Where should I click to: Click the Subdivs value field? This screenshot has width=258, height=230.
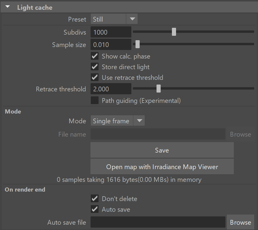(111, 32)
